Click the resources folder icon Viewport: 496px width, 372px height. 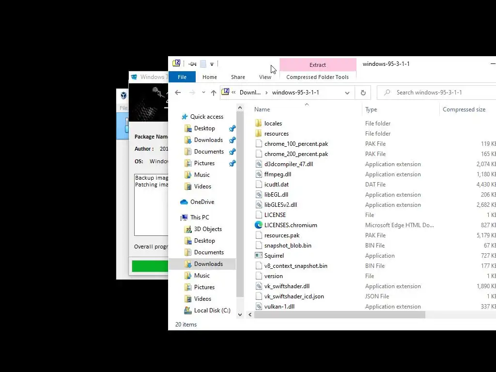click(259, 134)
